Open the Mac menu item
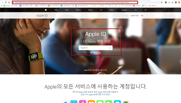Image resolution: width=181 pixels, height=103 pixels. pyautogui.click(x=56, y=10)
